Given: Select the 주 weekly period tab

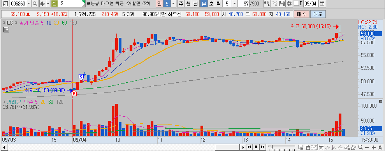Looking at the screenshot, I should coord(181,4).
